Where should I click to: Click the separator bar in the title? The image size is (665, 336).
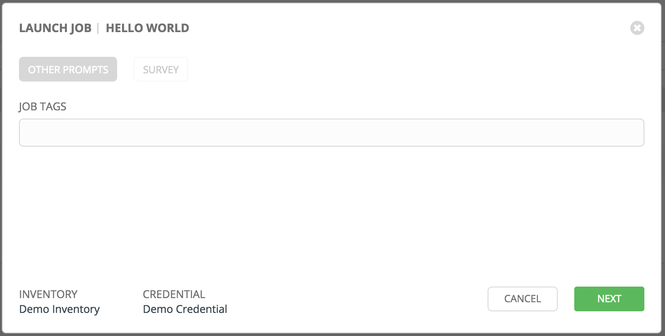pos(98,28)
